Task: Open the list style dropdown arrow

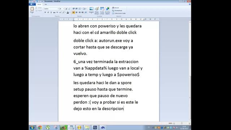Action: [x=82, y=9]
